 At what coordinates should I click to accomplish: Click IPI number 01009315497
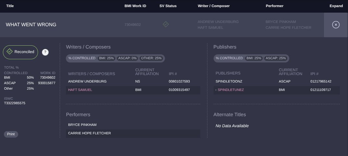point(179,90)
